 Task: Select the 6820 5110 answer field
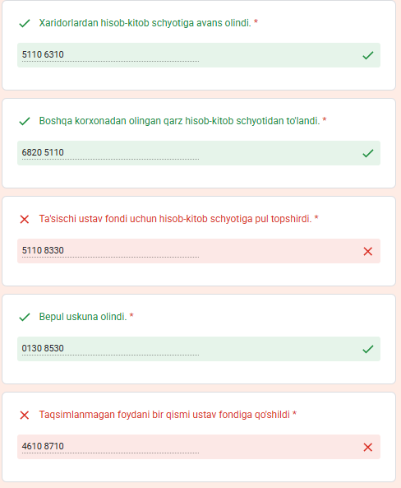click(199, 153)
